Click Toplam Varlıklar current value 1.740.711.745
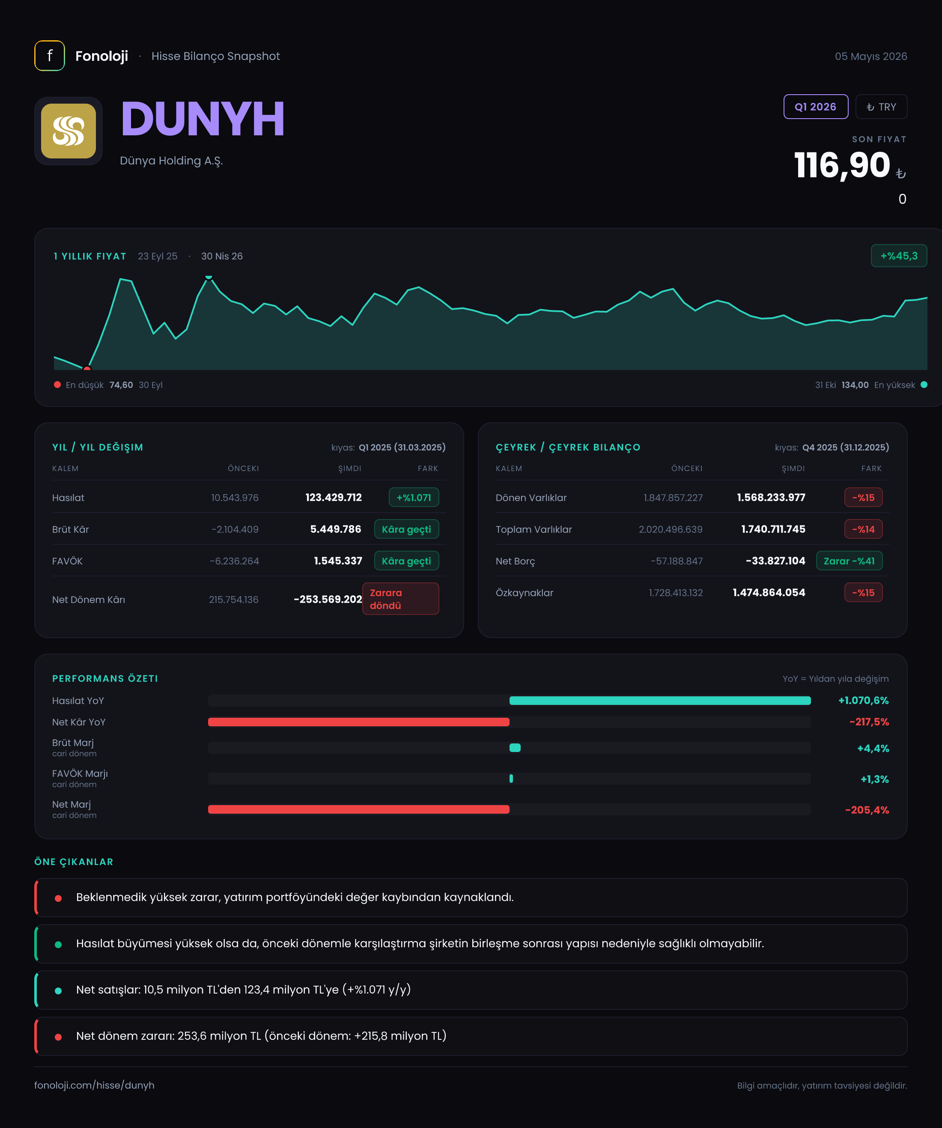The width and height of the screenshot is (942, 1128). pyautogui.click(x=773, y=529)
